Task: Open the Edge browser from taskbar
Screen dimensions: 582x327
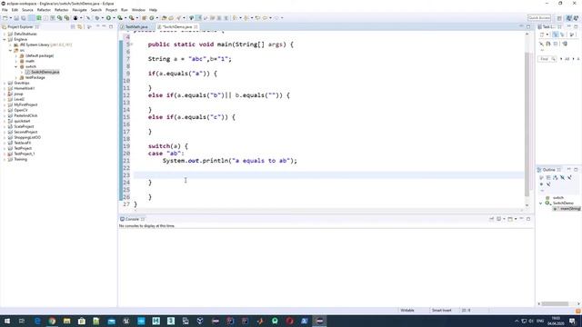Action: pyautogui.click(x=37, y=321)
